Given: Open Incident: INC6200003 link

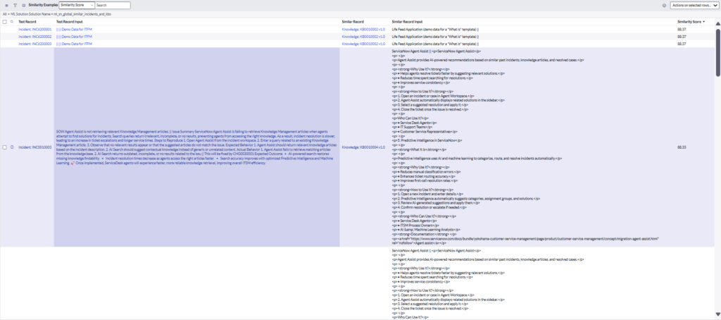Looking at the screenshot, I should click(x=35, y=44).
